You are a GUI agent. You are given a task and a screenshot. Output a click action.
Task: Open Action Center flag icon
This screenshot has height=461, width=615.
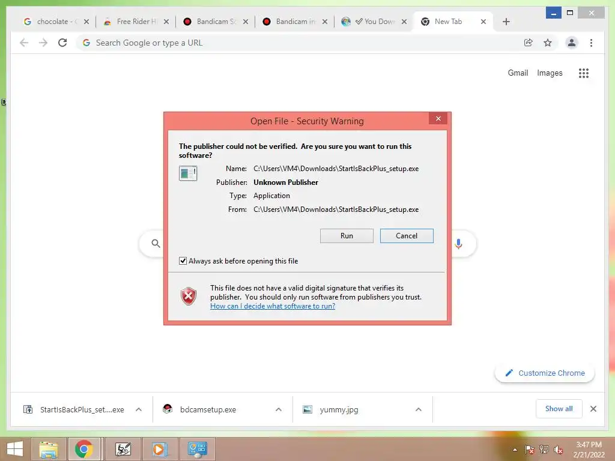tap(530, 450)
